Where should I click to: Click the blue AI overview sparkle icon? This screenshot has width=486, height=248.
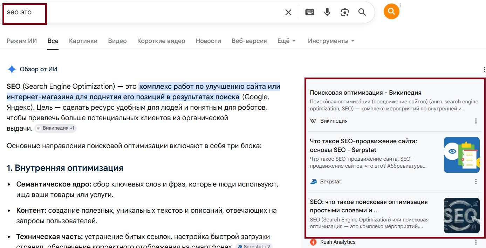coord(12,69)
